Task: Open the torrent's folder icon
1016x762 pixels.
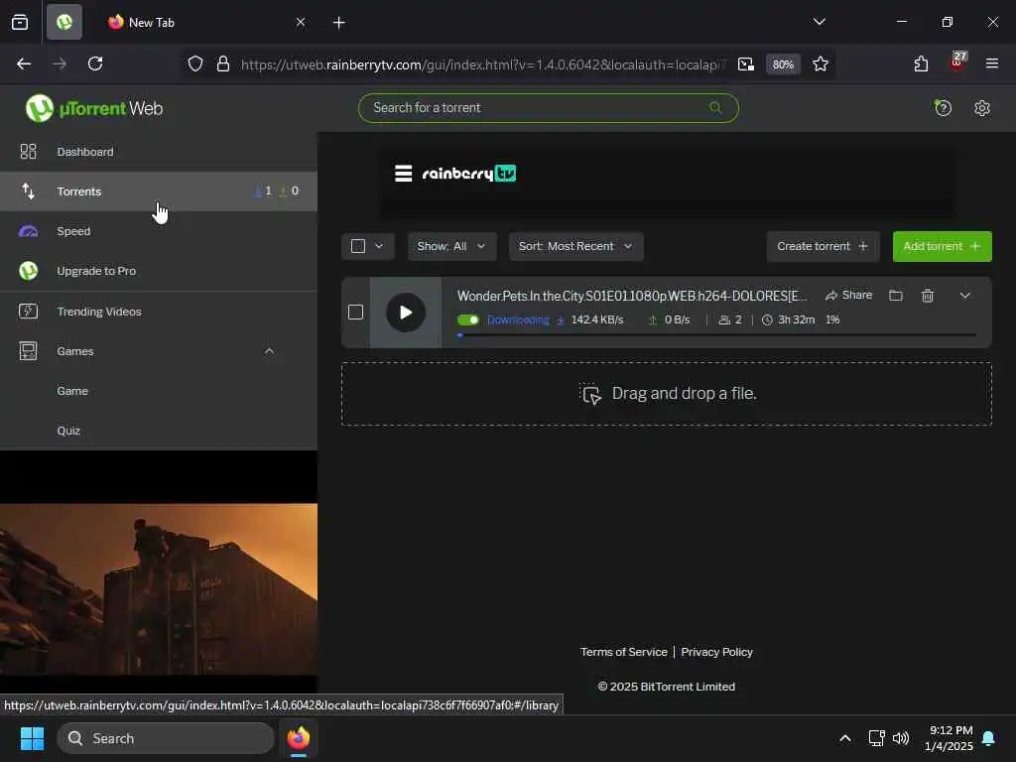Action: [x=896, y=296]
